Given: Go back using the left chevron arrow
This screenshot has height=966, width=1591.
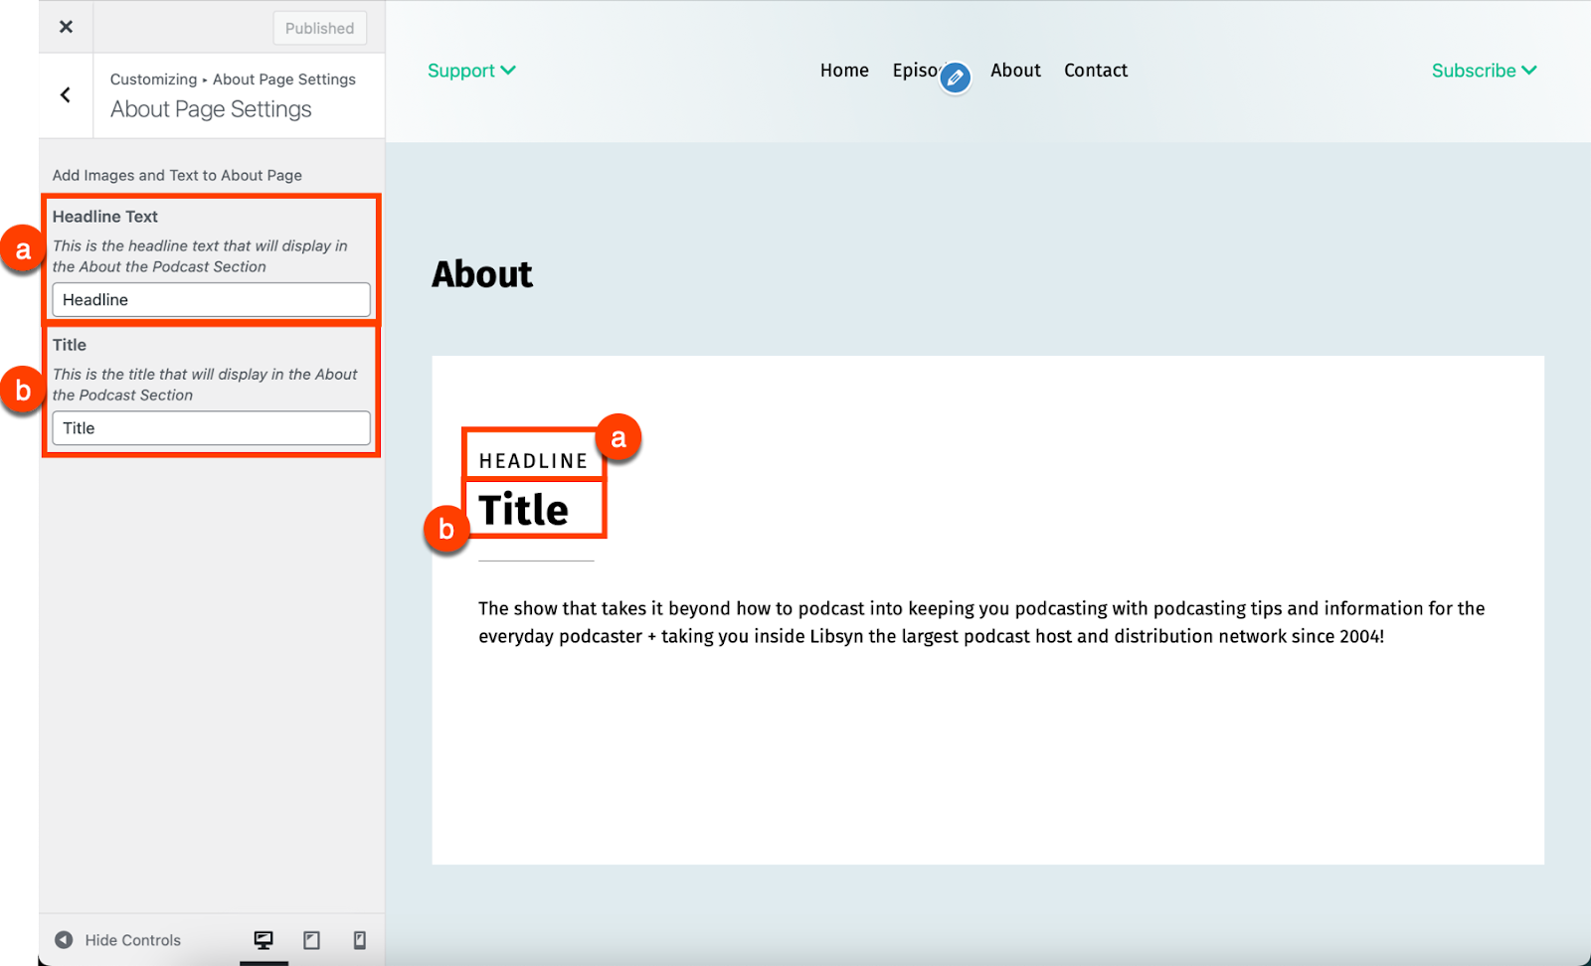Looking at the screenshot, I should coord(66,95).
